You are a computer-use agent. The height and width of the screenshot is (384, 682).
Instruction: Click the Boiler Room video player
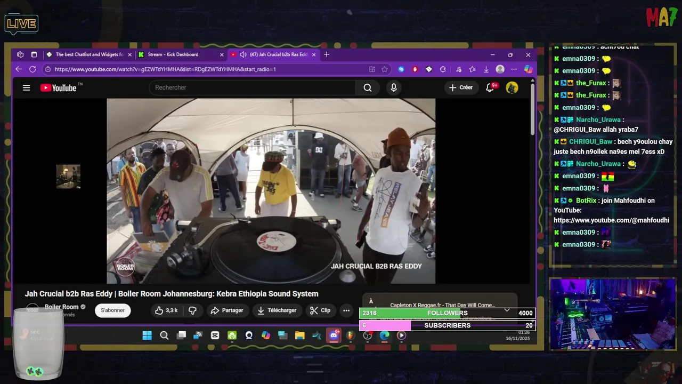[x=271, y=191]
